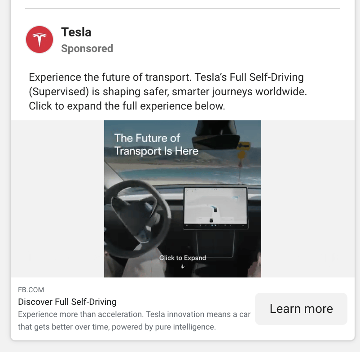Click the ad description about Tesla innovation

[134, 321]
